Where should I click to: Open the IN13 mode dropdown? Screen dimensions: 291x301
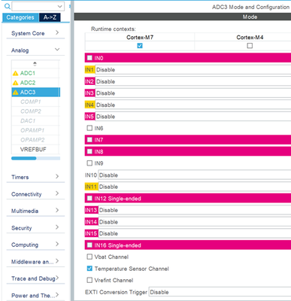pos(195,210)
